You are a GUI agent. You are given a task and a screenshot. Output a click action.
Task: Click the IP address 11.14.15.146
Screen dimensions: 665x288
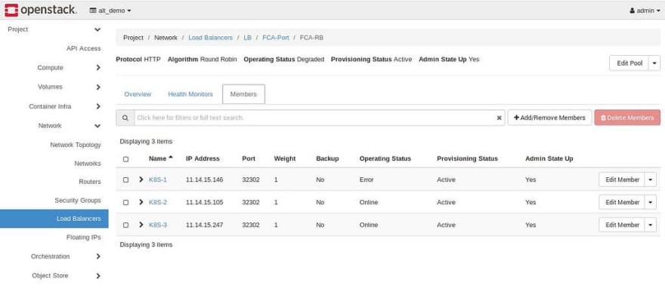[205, 179]
